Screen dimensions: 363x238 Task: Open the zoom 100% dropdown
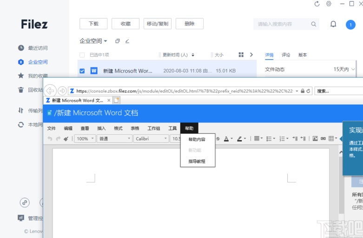(85, 139)
